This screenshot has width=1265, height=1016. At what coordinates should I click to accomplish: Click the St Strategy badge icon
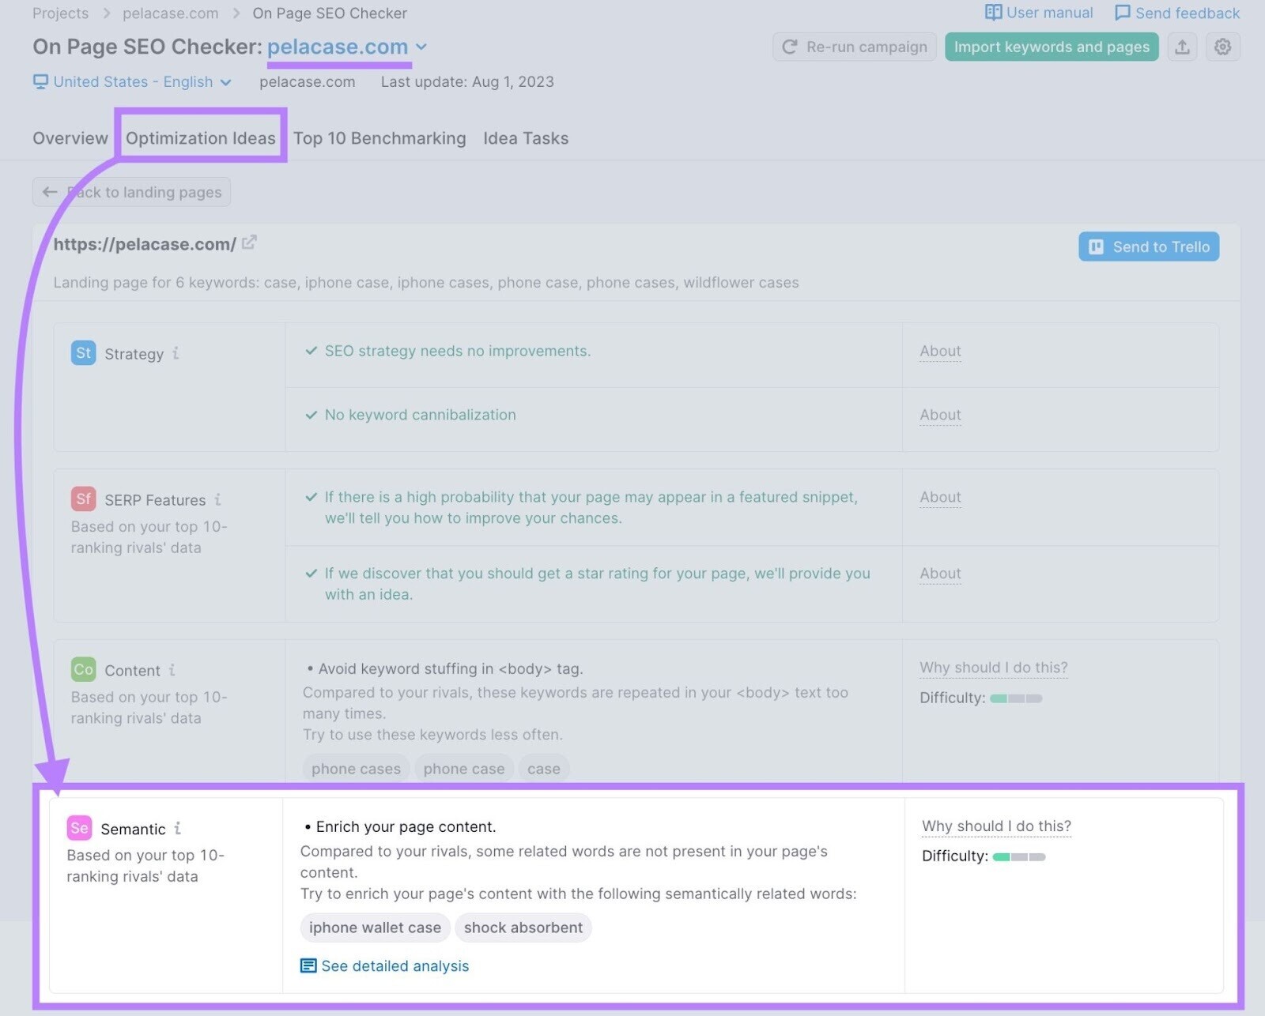(x=83, y=352)
